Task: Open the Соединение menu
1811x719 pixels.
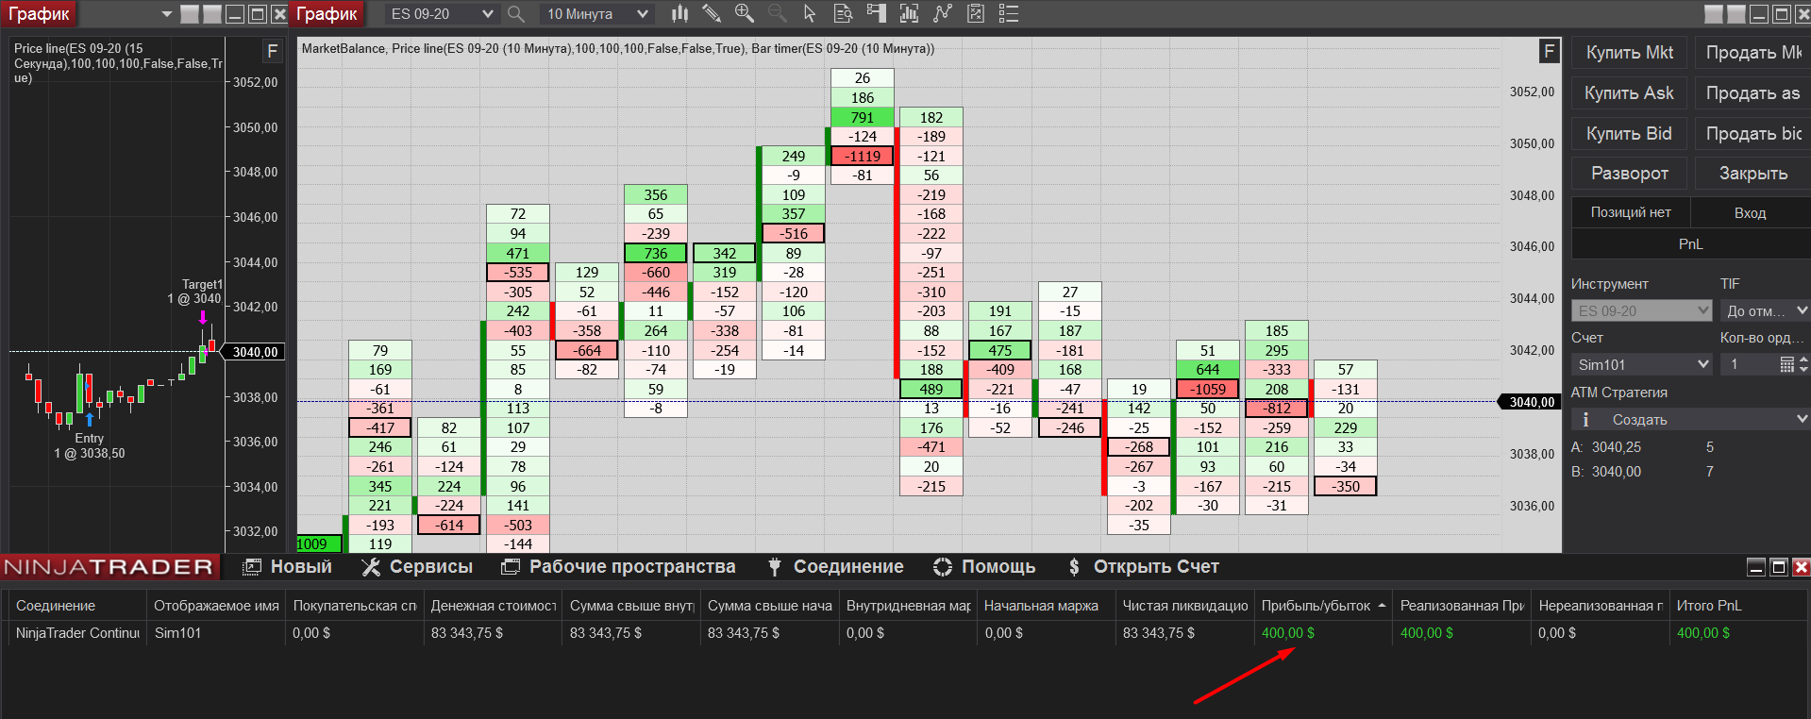Action: click(835, 567)
